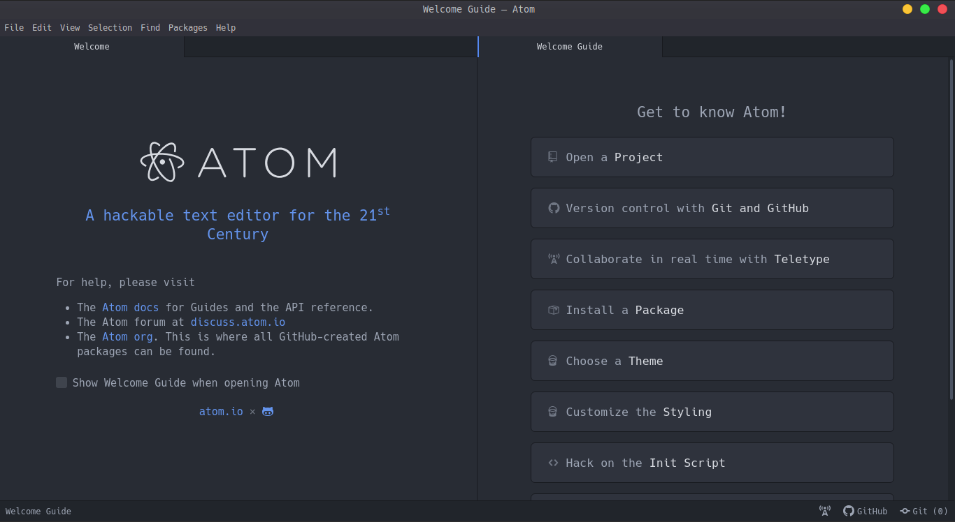Screen dimensions: 955x522
Task: Open the Find menu
Action: [150, 28]
